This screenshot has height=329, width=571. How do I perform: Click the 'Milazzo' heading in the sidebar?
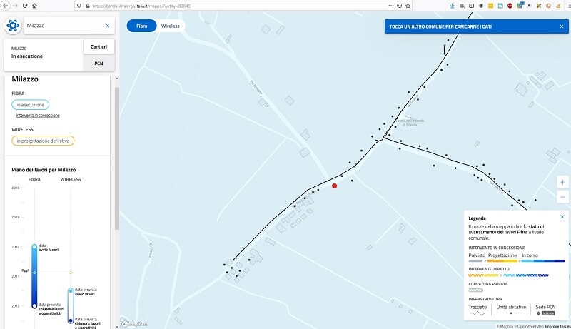click(25, 79)
